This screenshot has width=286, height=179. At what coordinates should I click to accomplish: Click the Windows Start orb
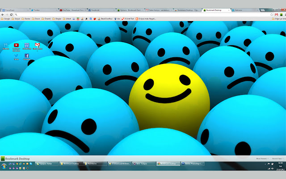[4, 166]
